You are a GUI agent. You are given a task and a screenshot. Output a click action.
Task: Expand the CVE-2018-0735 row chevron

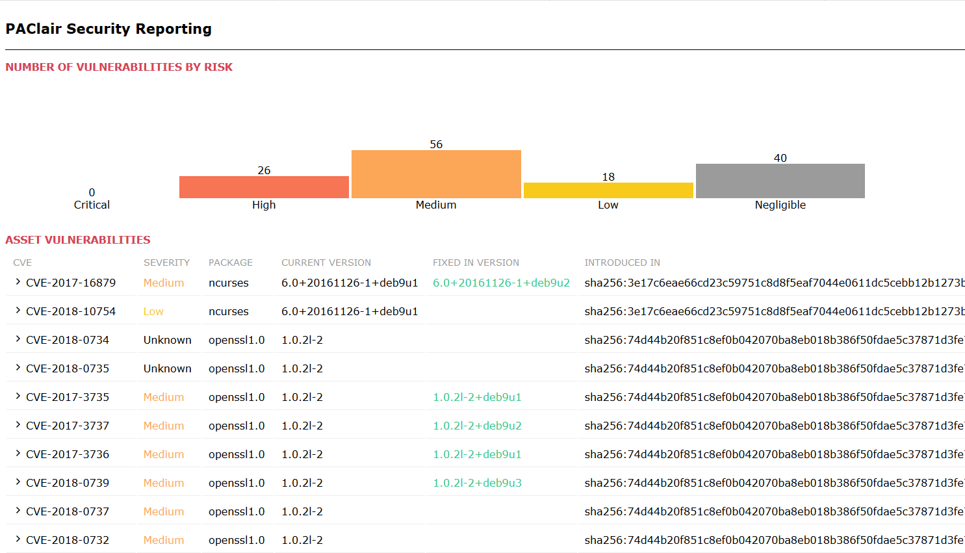point(18,368)
